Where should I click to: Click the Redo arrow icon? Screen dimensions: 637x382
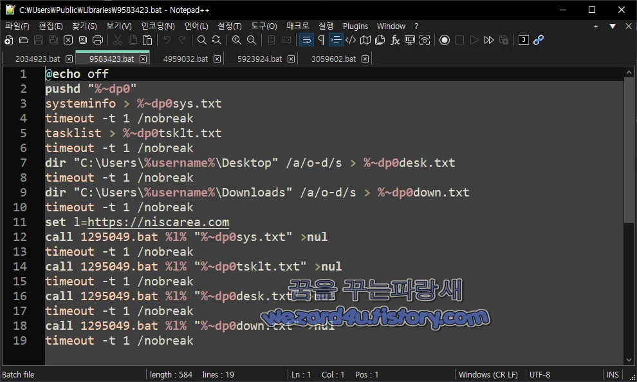(182, 40)
